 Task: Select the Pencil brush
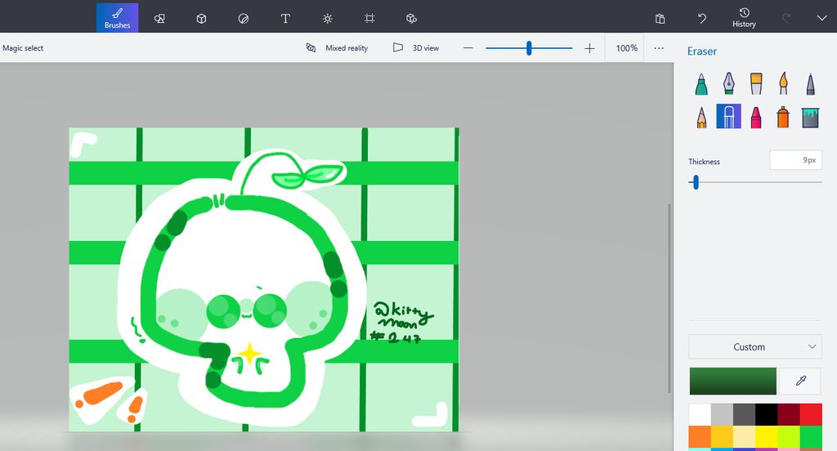pyautogui.click(x=701, y=117)
